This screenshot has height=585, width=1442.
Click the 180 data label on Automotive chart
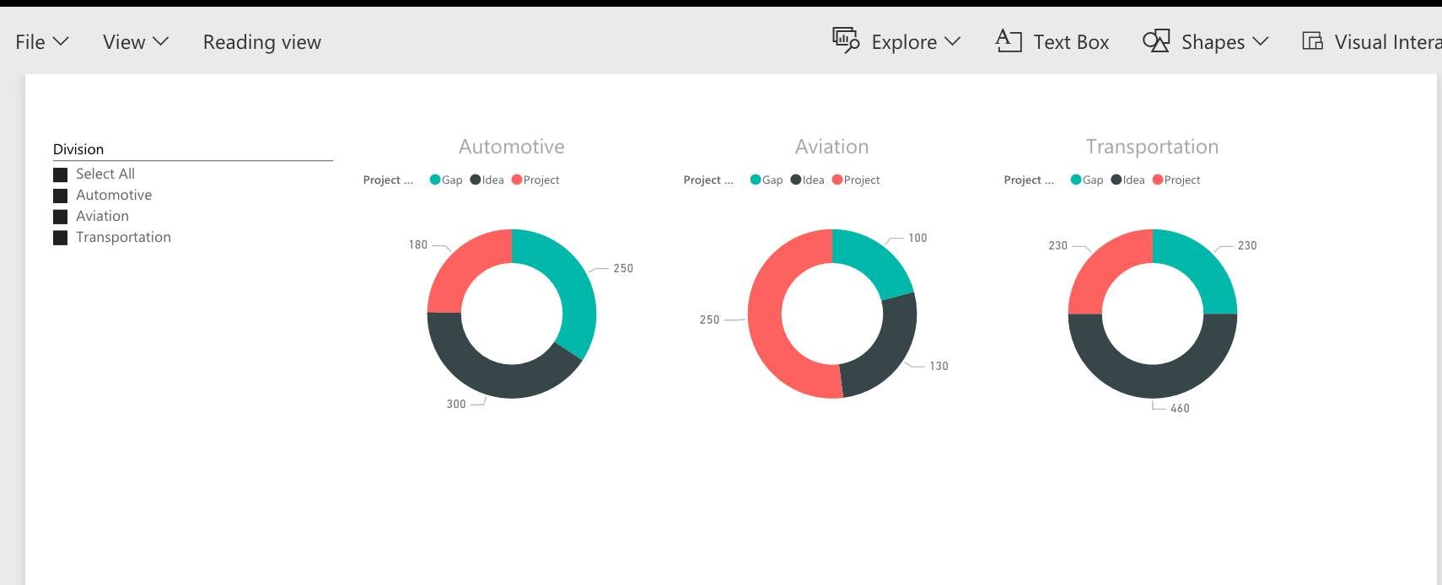[418, 244]
